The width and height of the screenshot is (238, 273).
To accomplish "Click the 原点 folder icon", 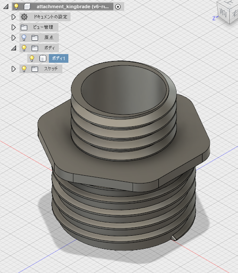I will tap(35, 38).
